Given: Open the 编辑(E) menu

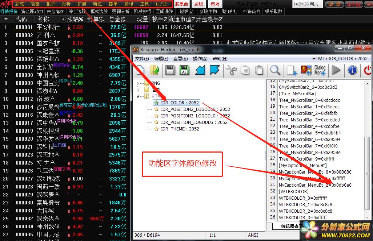Looking at the screenshot, I should click(161, 59).
